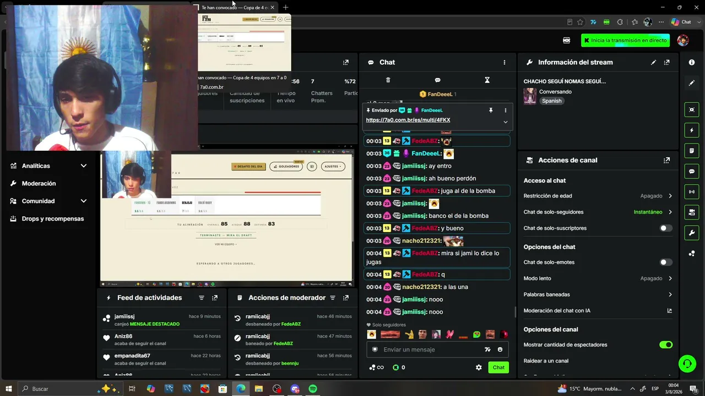Click the hourglass icon in chat toolbar

click(x=487, y=80)
